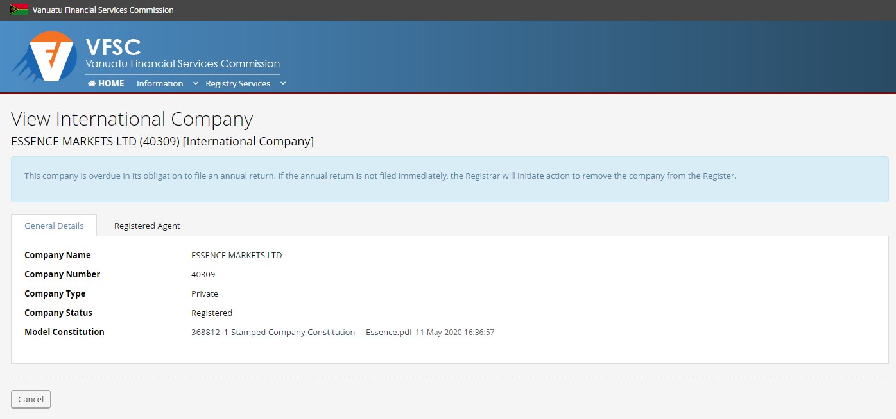Open the Registry Services menu
The image size is (896, 419).
tap(238, 83)
